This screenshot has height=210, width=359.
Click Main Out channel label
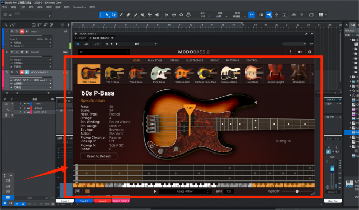coord(333,201)
